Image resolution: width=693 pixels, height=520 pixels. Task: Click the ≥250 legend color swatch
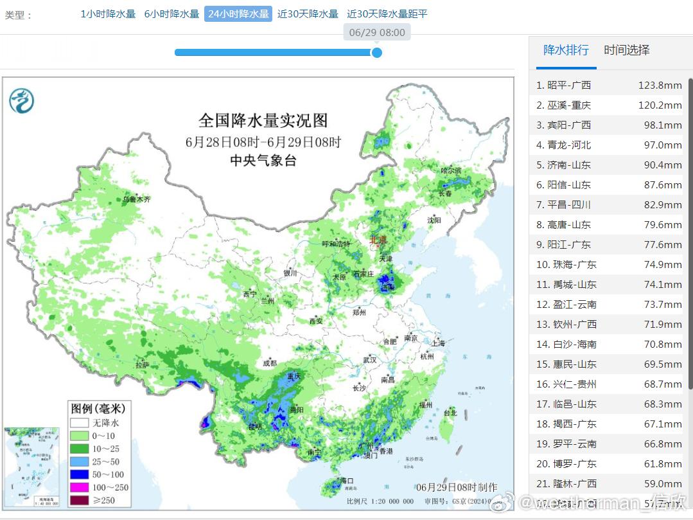pos(79,500)
